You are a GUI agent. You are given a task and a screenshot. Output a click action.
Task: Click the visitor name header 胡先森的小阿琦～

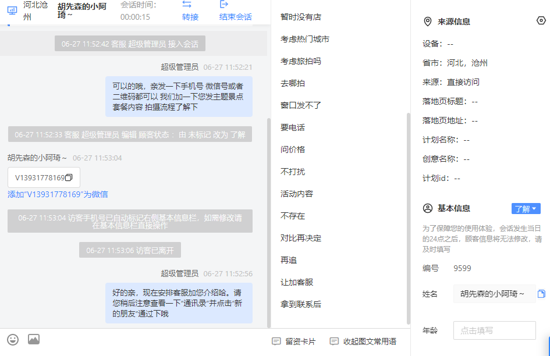(82, 10)
